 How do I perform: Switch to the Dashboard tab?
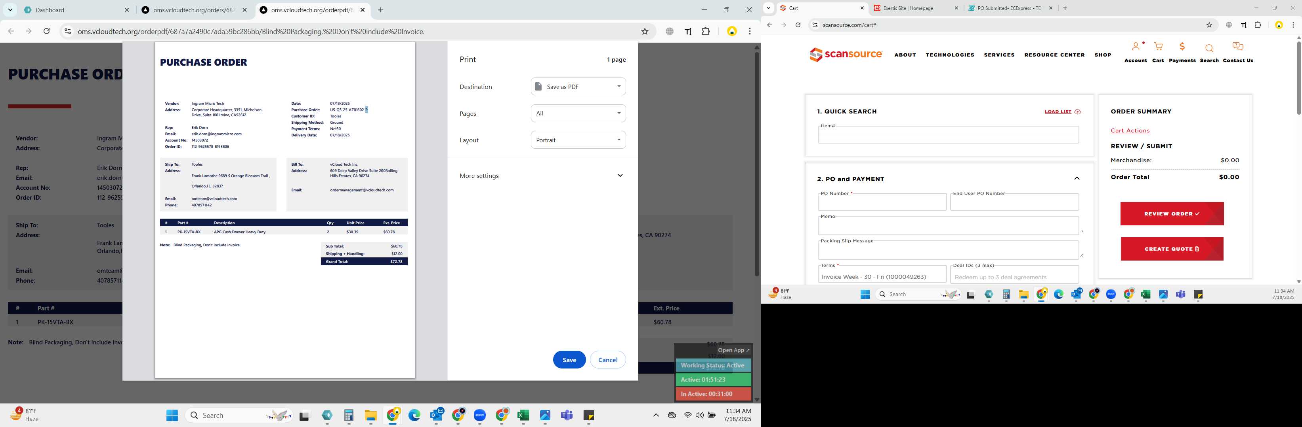(77, 10)
